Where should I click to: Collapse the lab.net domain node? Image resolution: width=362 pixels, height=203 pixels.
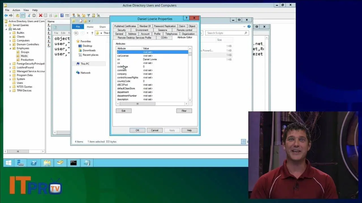pyautogui.click(x=6, y=29)
